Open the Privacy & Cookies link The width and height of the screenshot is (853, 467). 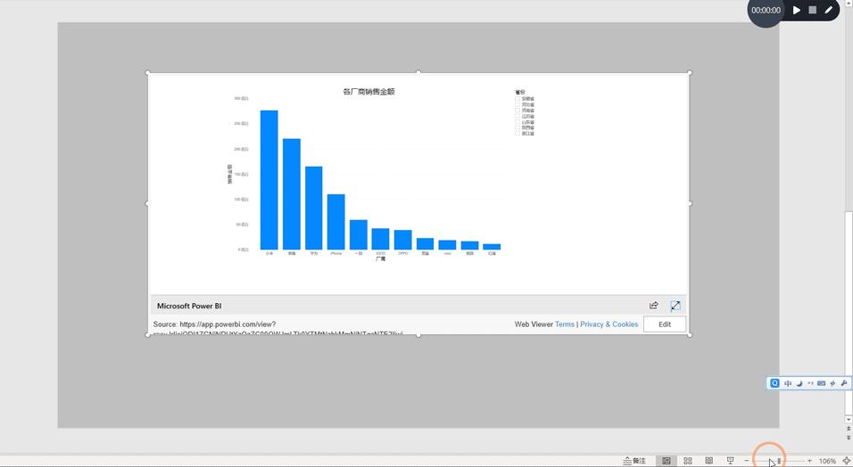coord(609,324)
